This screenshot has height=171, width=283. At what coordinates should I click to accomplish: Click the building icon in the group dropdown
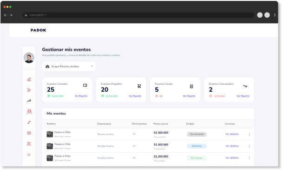[47, 67]
